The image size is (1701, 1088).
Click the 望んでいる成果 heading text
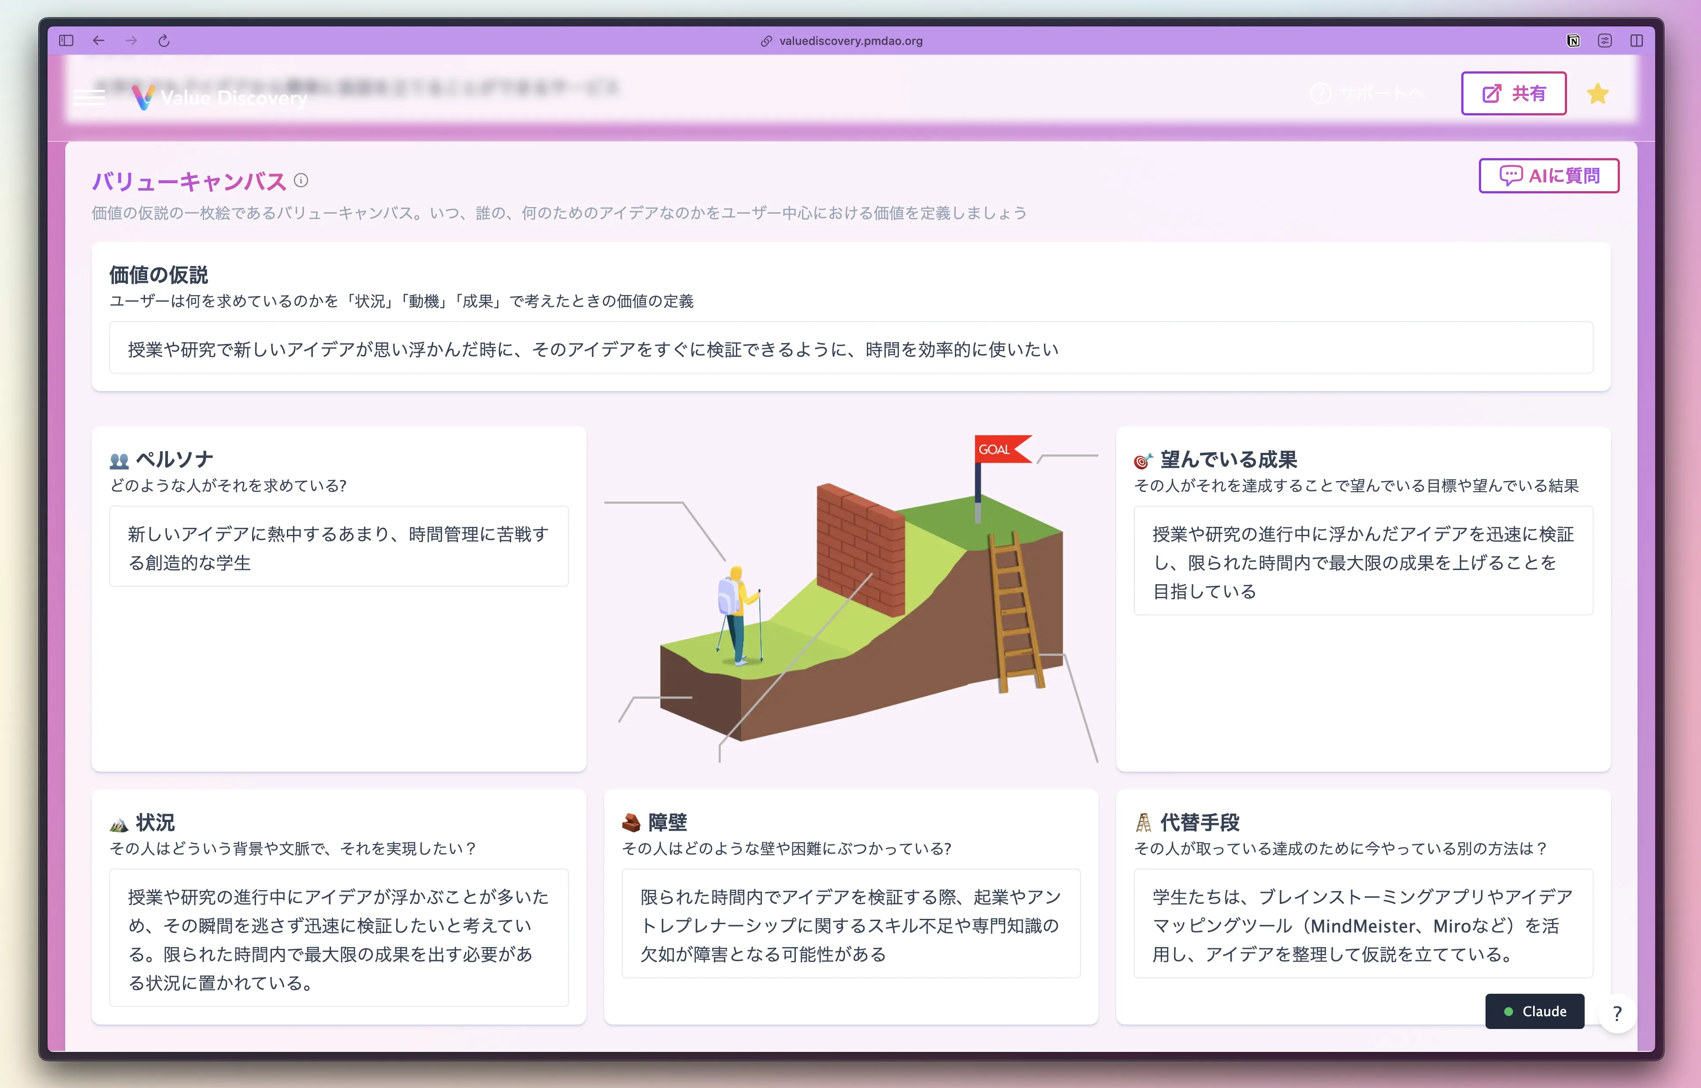pos(1228,460)
